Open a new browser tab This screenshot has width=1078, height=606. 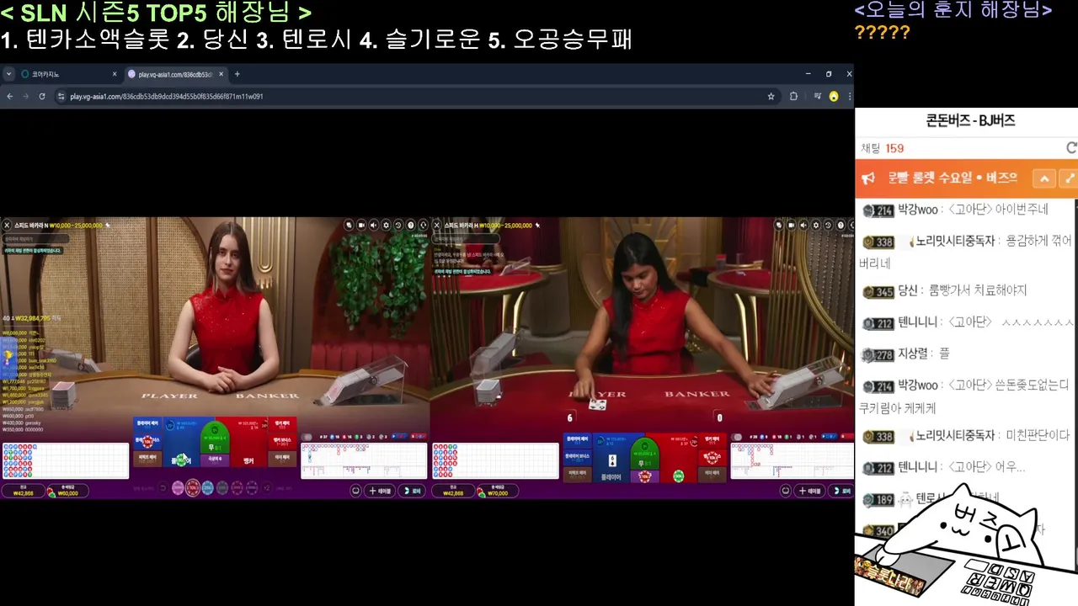pos(237,74)
